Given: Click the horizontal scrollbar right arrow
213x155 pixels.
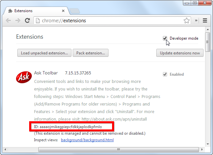Looking at the screenshot, I should point(202,149).
